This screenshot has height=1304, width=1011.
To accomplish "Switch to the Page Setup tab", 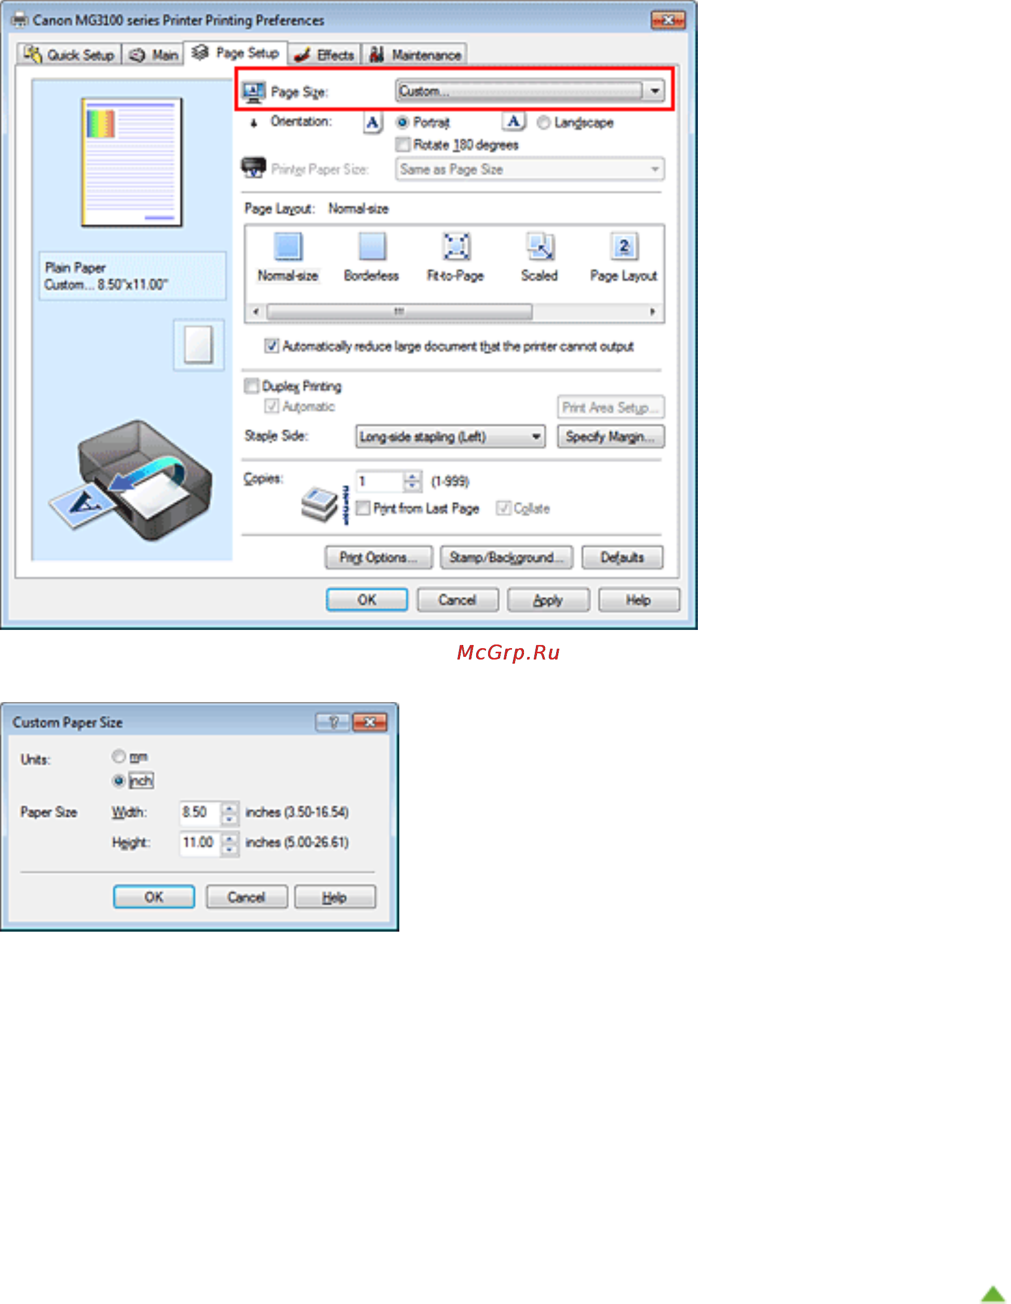I will click(x=236, y=52).
